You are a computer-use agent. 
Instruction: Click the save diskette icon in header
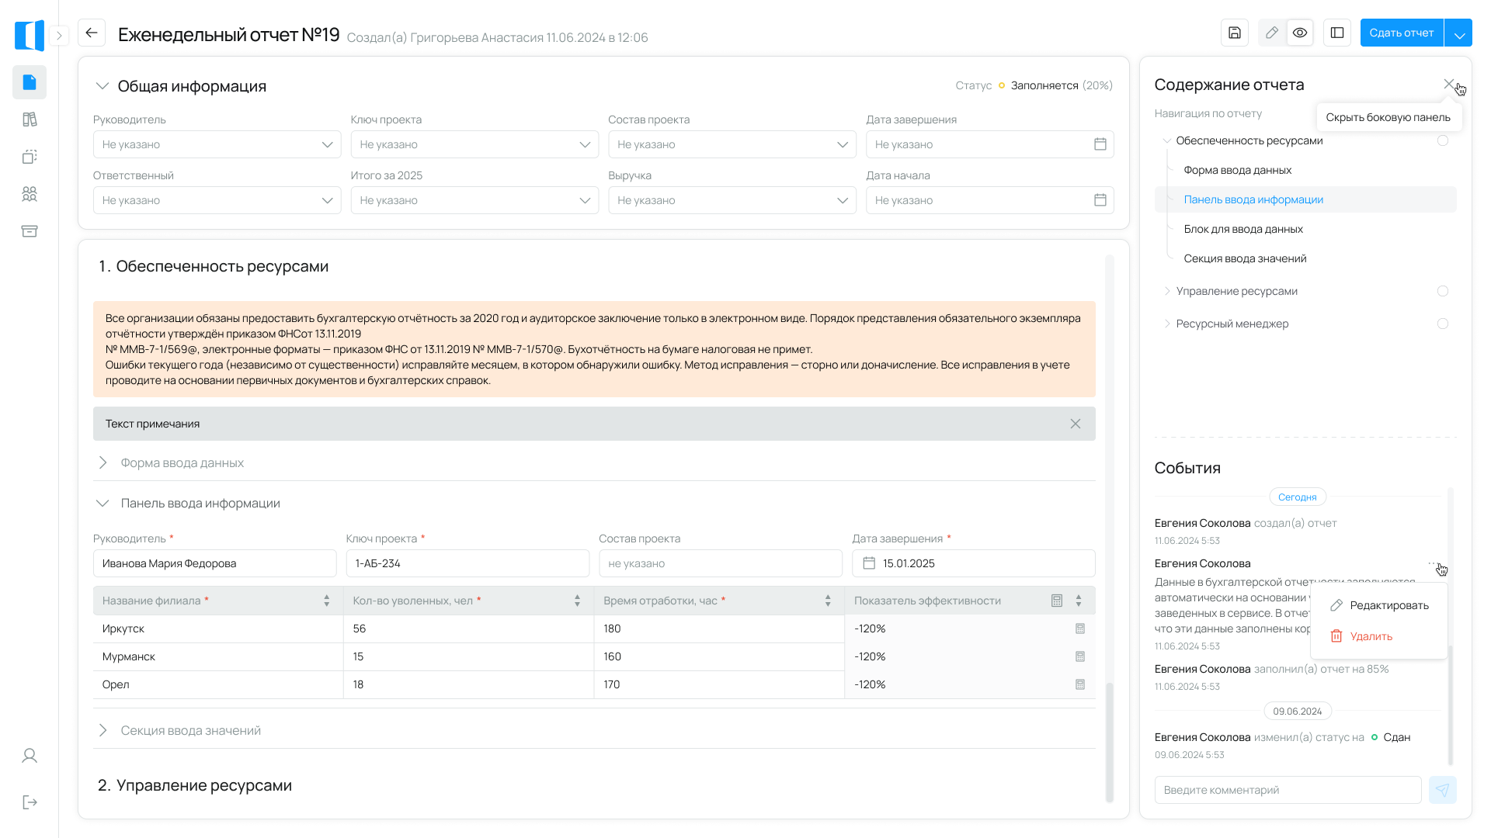click(x=1235, y=33)
